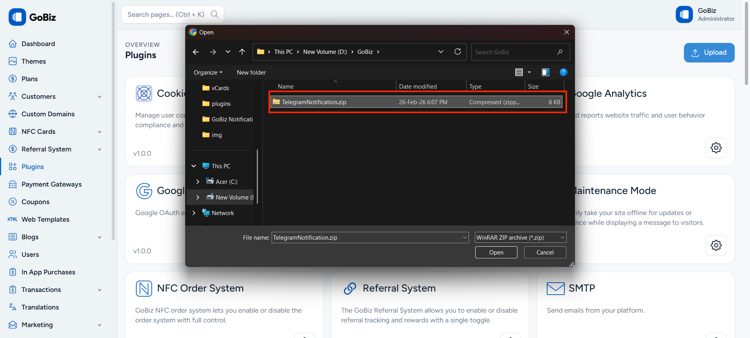The width and height of the screenshot is (750, 338).
Task: Click the Search pages field
Action: click(x=172, y=14)
